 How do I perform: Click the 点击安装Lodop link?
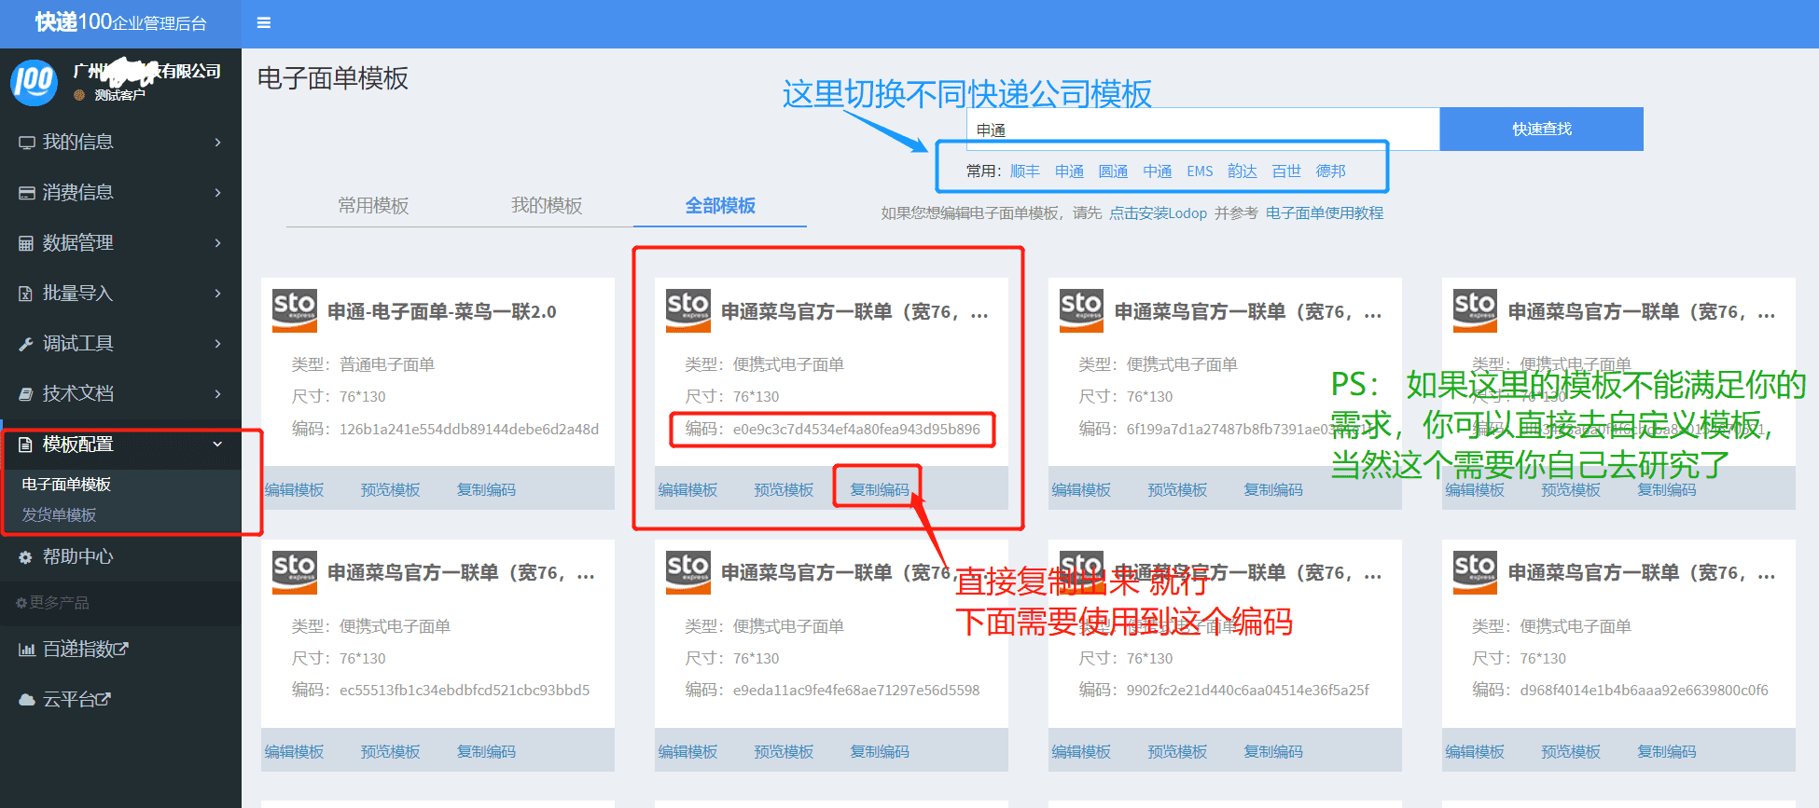(1158, 213)
